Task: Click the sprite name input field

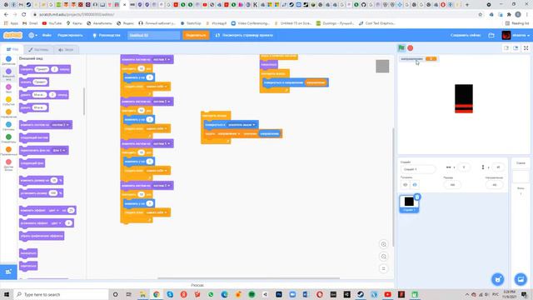Action: click(418, 169)
